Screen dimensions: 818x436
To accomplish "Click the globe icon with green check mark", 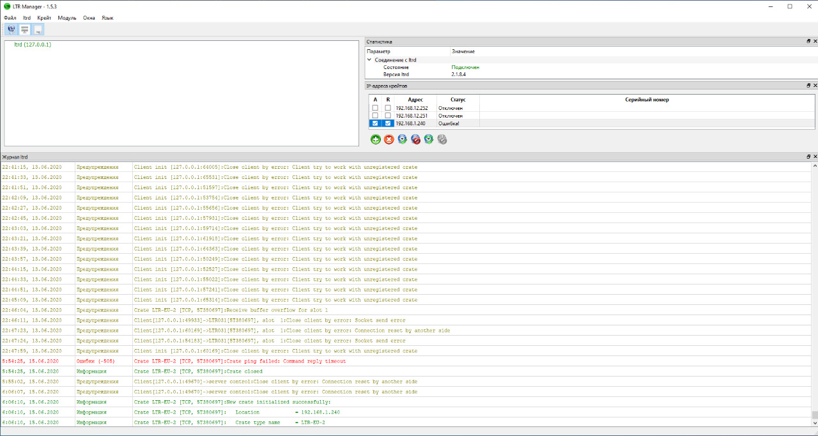I will (x=402, y=139).
